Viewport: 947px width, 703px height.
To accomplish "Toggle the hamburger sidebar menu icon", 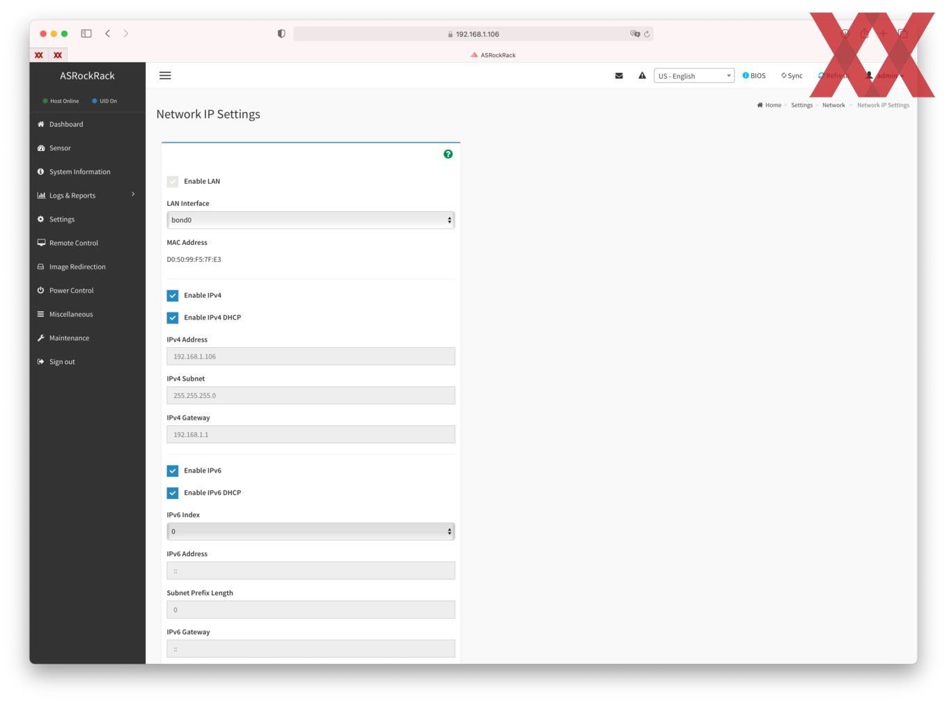I will [x=165, y=75].
